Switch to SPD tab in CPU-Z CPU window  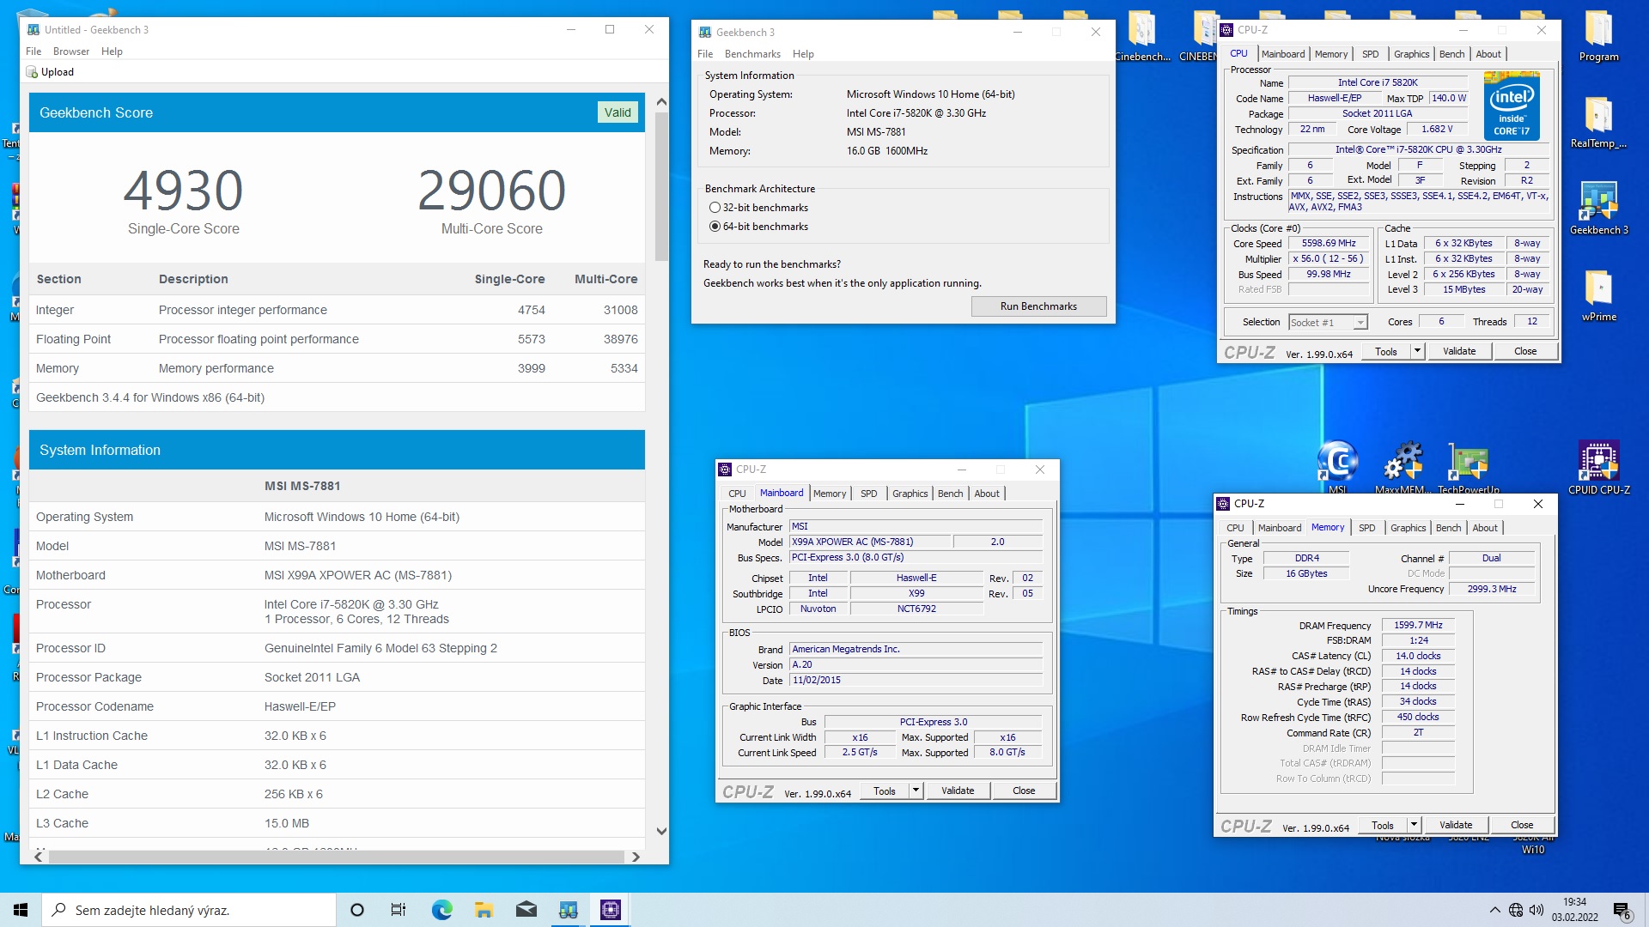point(1370,54)
